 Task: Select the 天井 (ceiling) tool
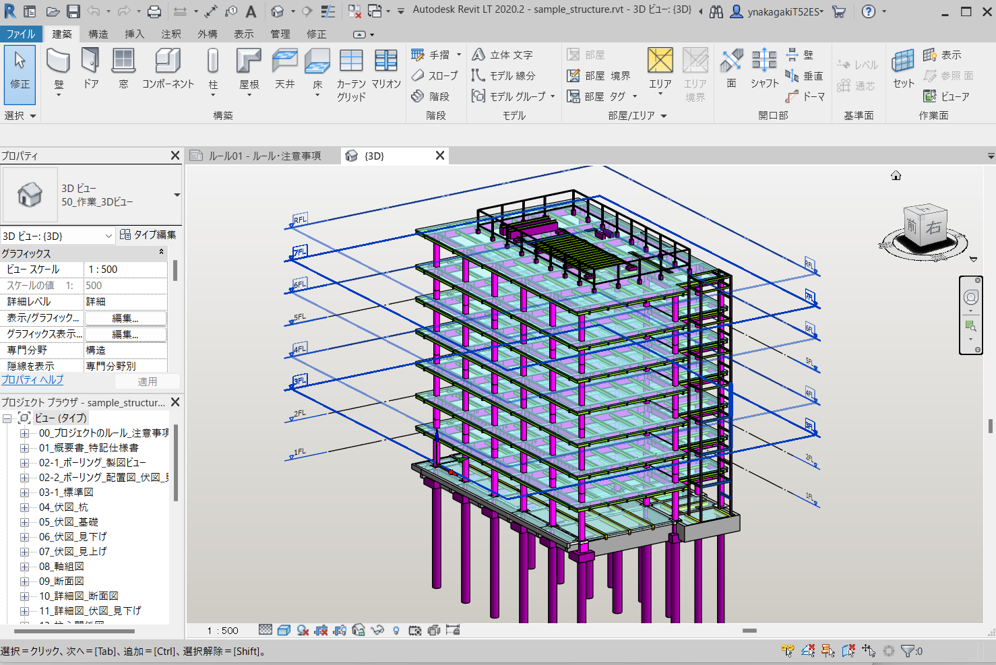(x=285, y=69)
